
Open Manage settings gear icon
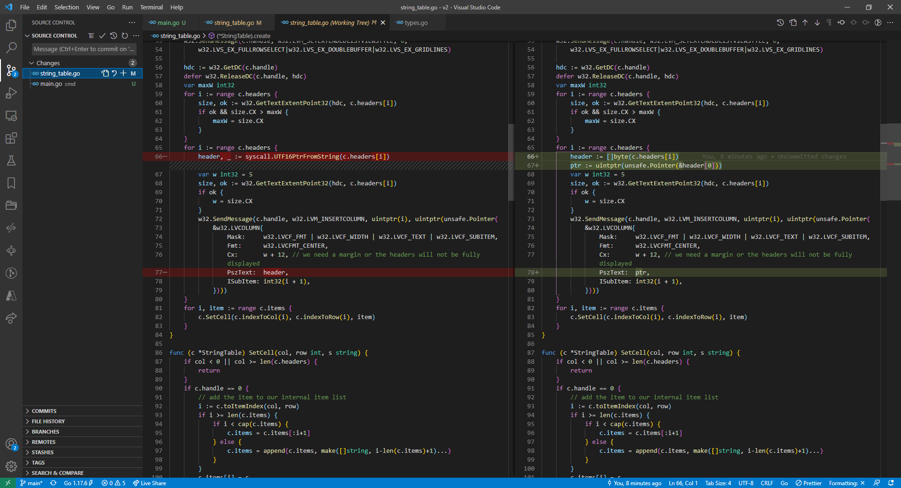[11, 466]
